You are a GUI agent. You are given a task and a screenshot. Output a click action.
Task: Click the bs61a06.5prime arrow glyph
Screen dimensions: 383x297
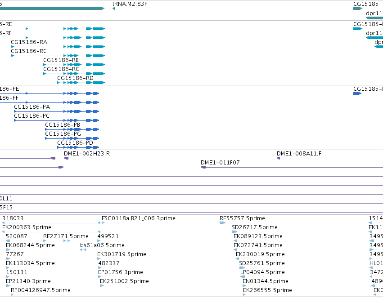pyautogui.click(x=83, y=250)
